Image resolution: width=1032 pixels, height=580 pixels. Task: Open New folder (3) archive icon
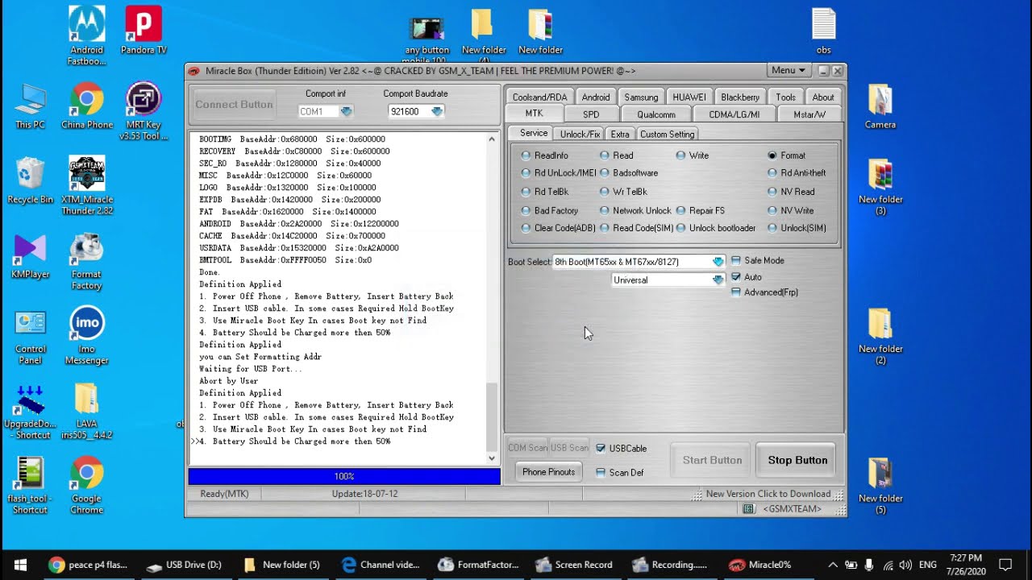[x=880, y=186]
